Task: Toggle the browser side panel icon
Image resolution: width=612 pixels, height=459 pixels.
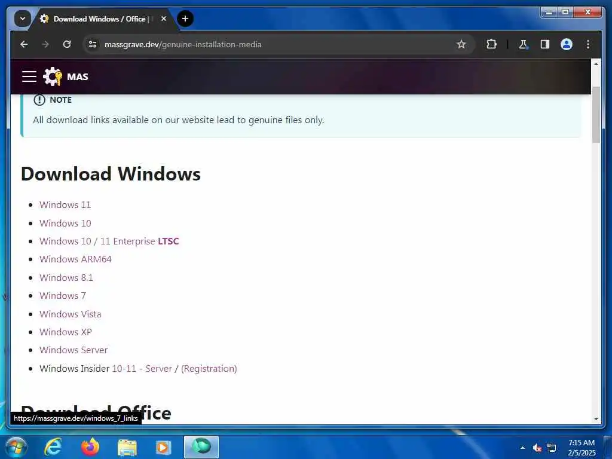Action: (545, 44)
